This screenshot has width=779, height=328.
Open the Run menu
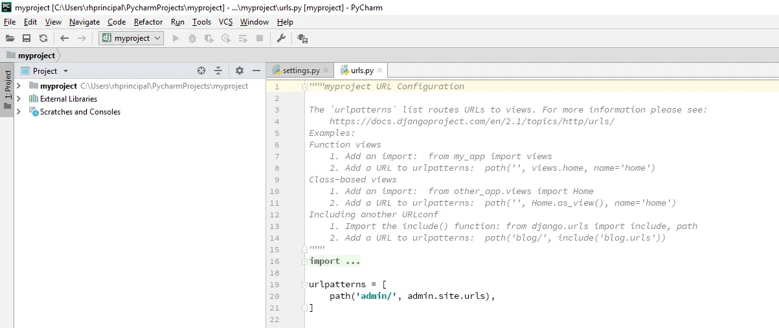pyautogui.click(x=177, y=22)
